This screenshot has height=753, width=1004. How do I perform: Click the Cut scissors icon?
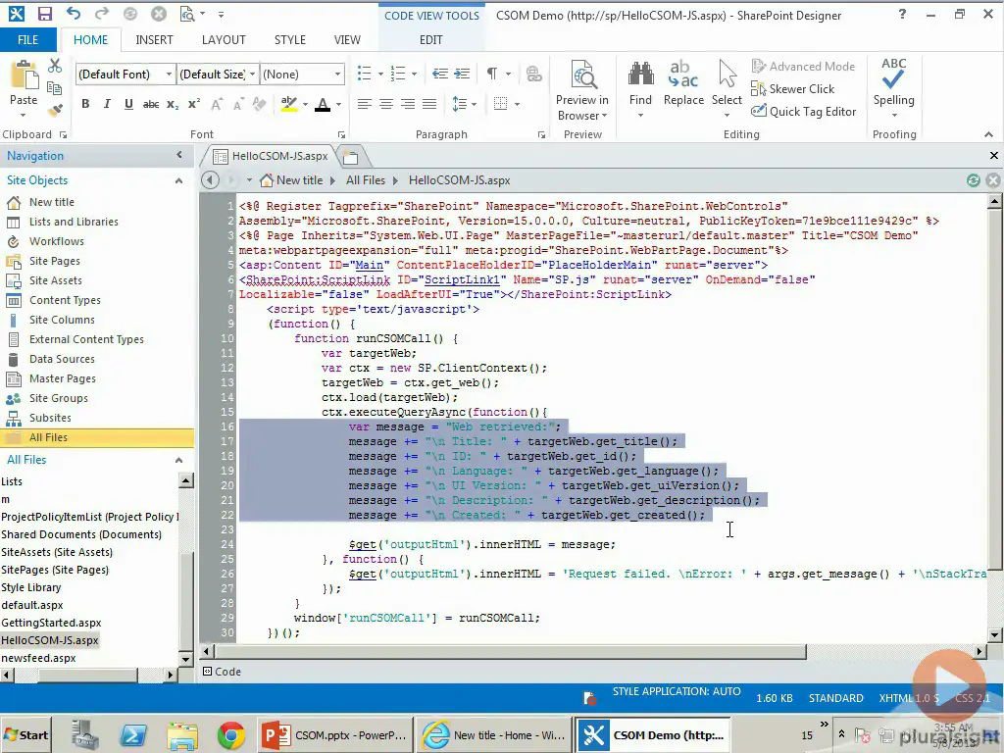(x=55, y=66)
